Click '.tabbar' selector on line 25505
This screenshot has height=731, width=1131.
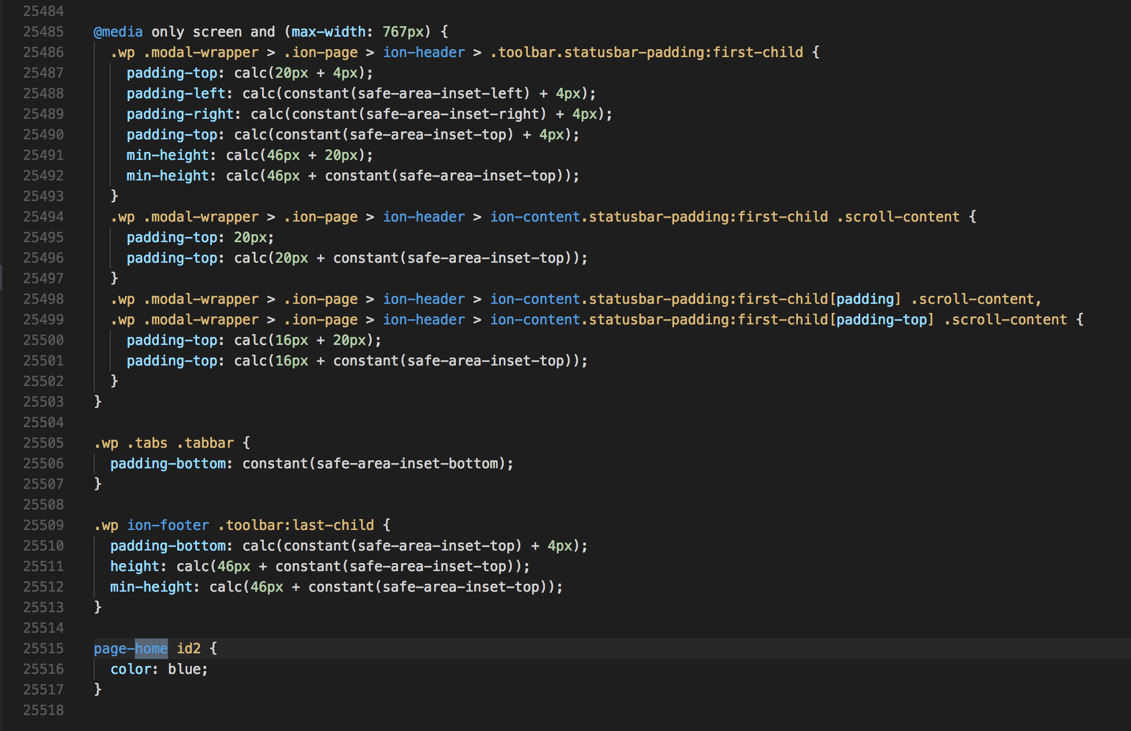[205, 443]
